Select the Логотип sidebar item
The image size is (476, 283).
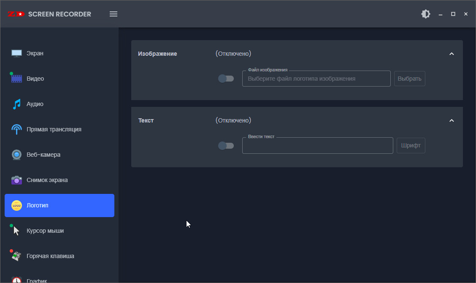[x=59, y=205]
